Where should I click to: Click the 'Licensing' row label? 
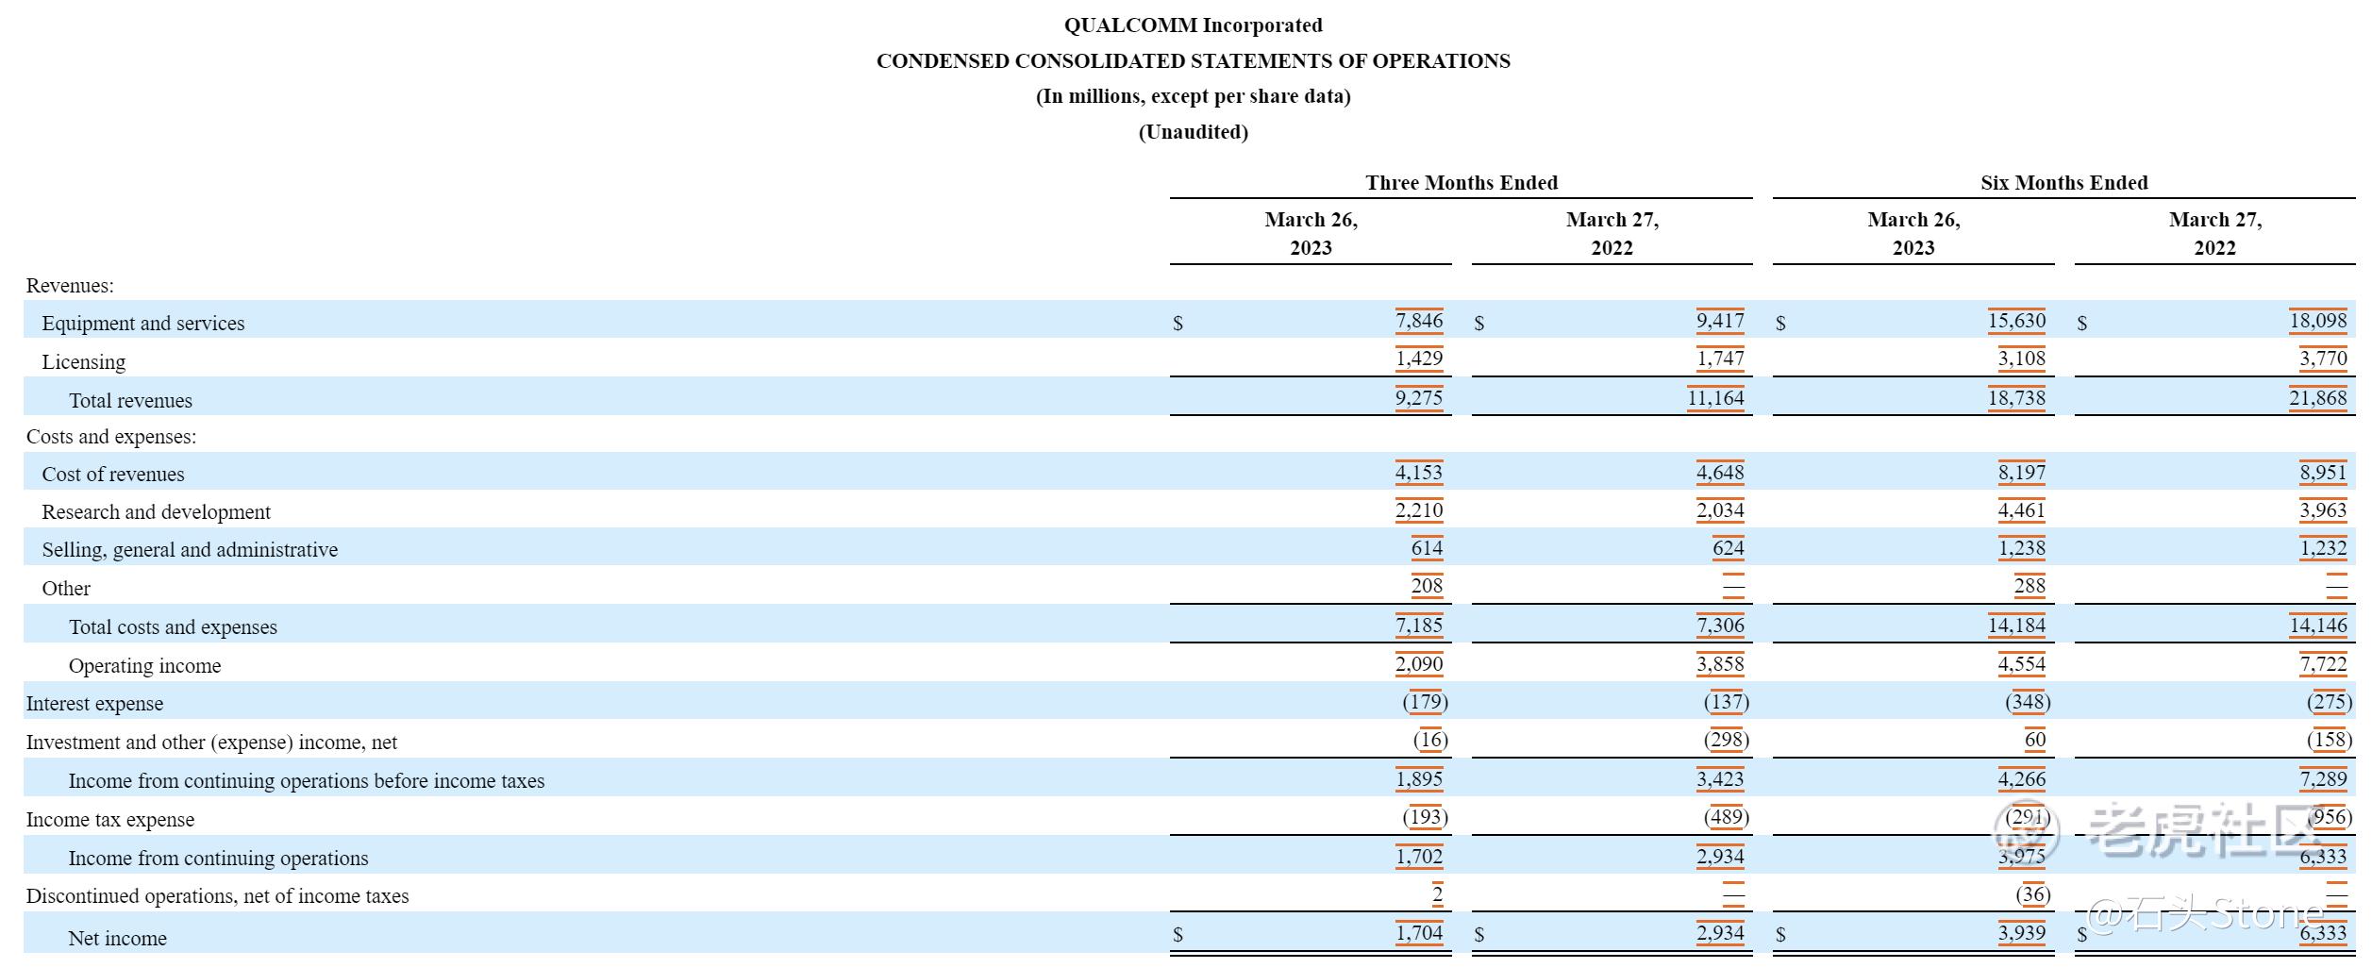[x=84, y=362]
